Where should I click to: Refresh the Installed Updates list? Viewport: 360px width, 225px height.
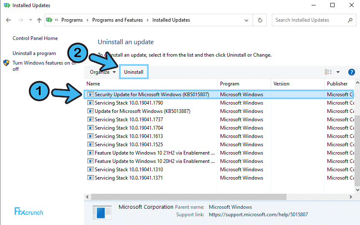click(x=260, y=20)
